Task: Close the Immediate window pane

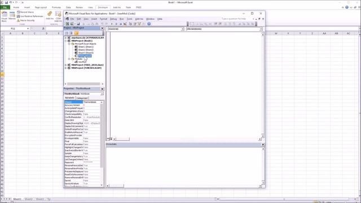Action: pos(263,144)
